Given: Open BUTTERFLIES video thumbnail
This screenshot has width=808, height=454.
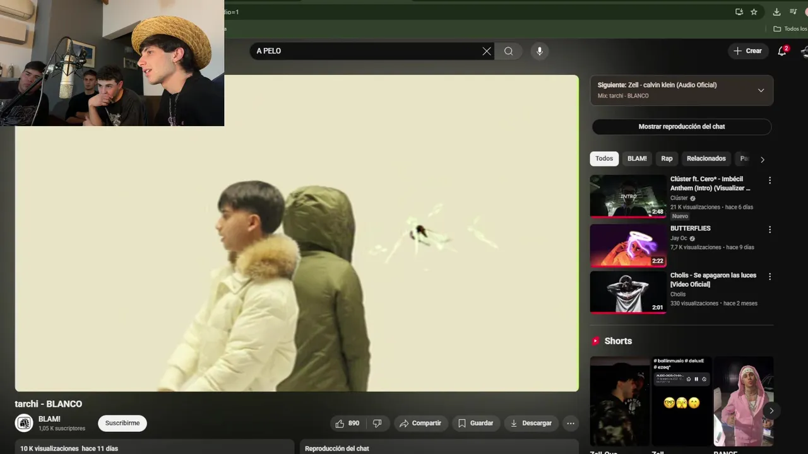Looking at the screenshot, I should pos(628,245).
